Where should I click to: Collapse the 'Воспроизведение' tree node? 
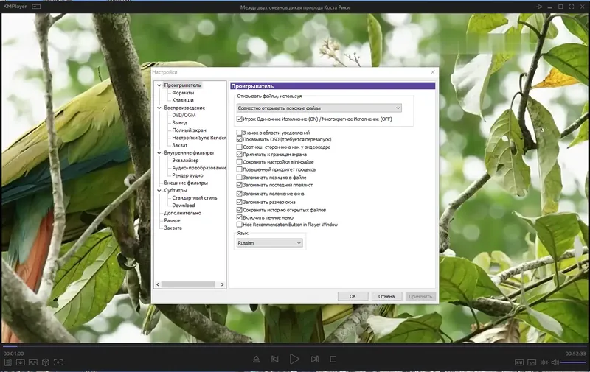click(159, 108)
